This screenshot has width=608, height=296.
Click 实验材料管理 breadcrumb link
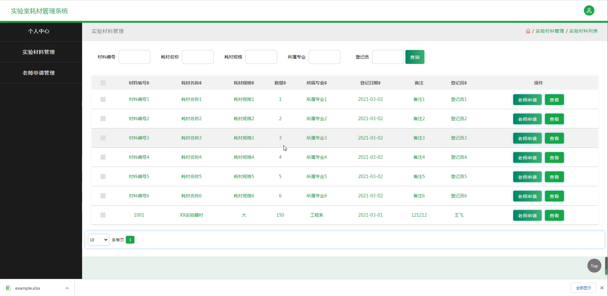click(550, 31)
